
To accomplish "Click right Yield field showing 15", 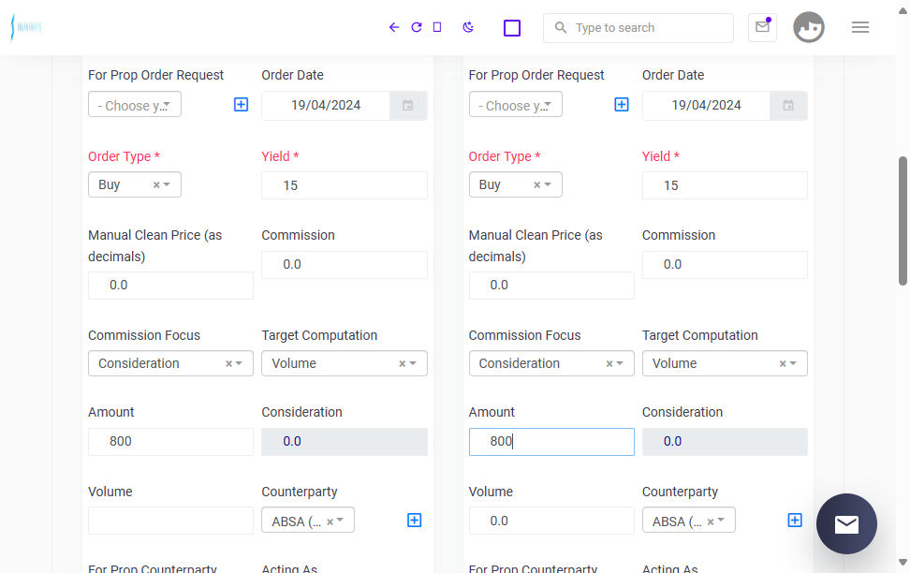I will (725, 185).
